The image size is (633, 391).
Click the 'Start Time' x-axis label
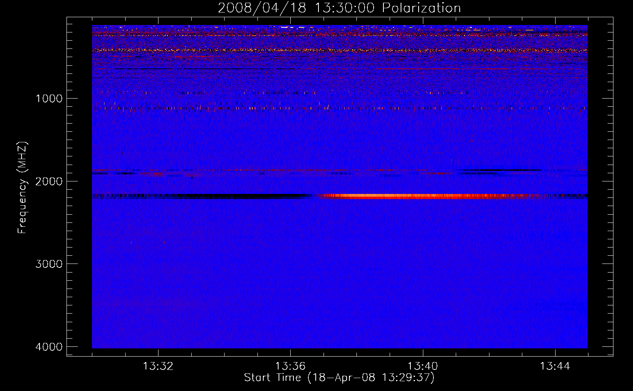(339, 378)
